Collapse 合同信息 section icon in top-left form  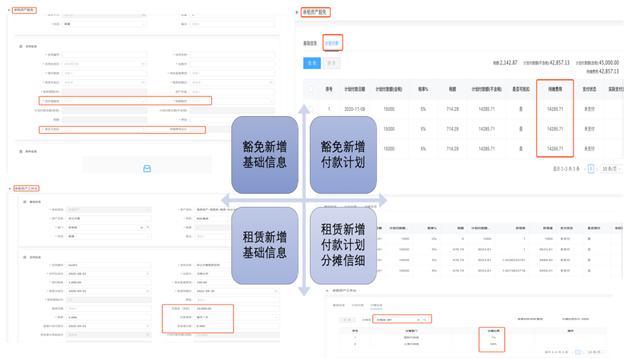coord(21,46)
